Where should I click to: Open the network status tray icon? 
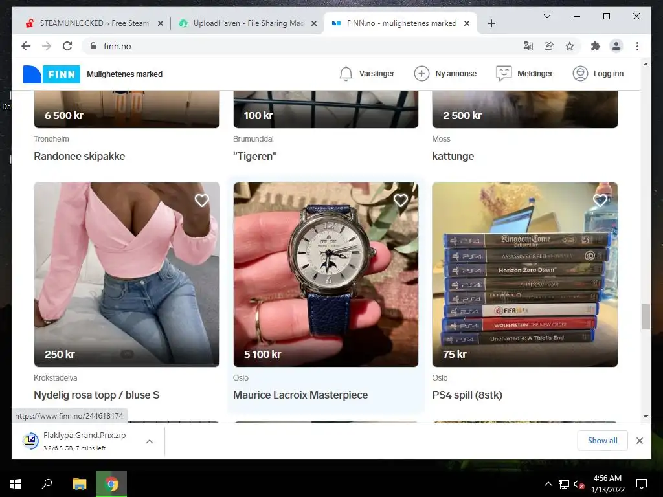click(564, 484)
